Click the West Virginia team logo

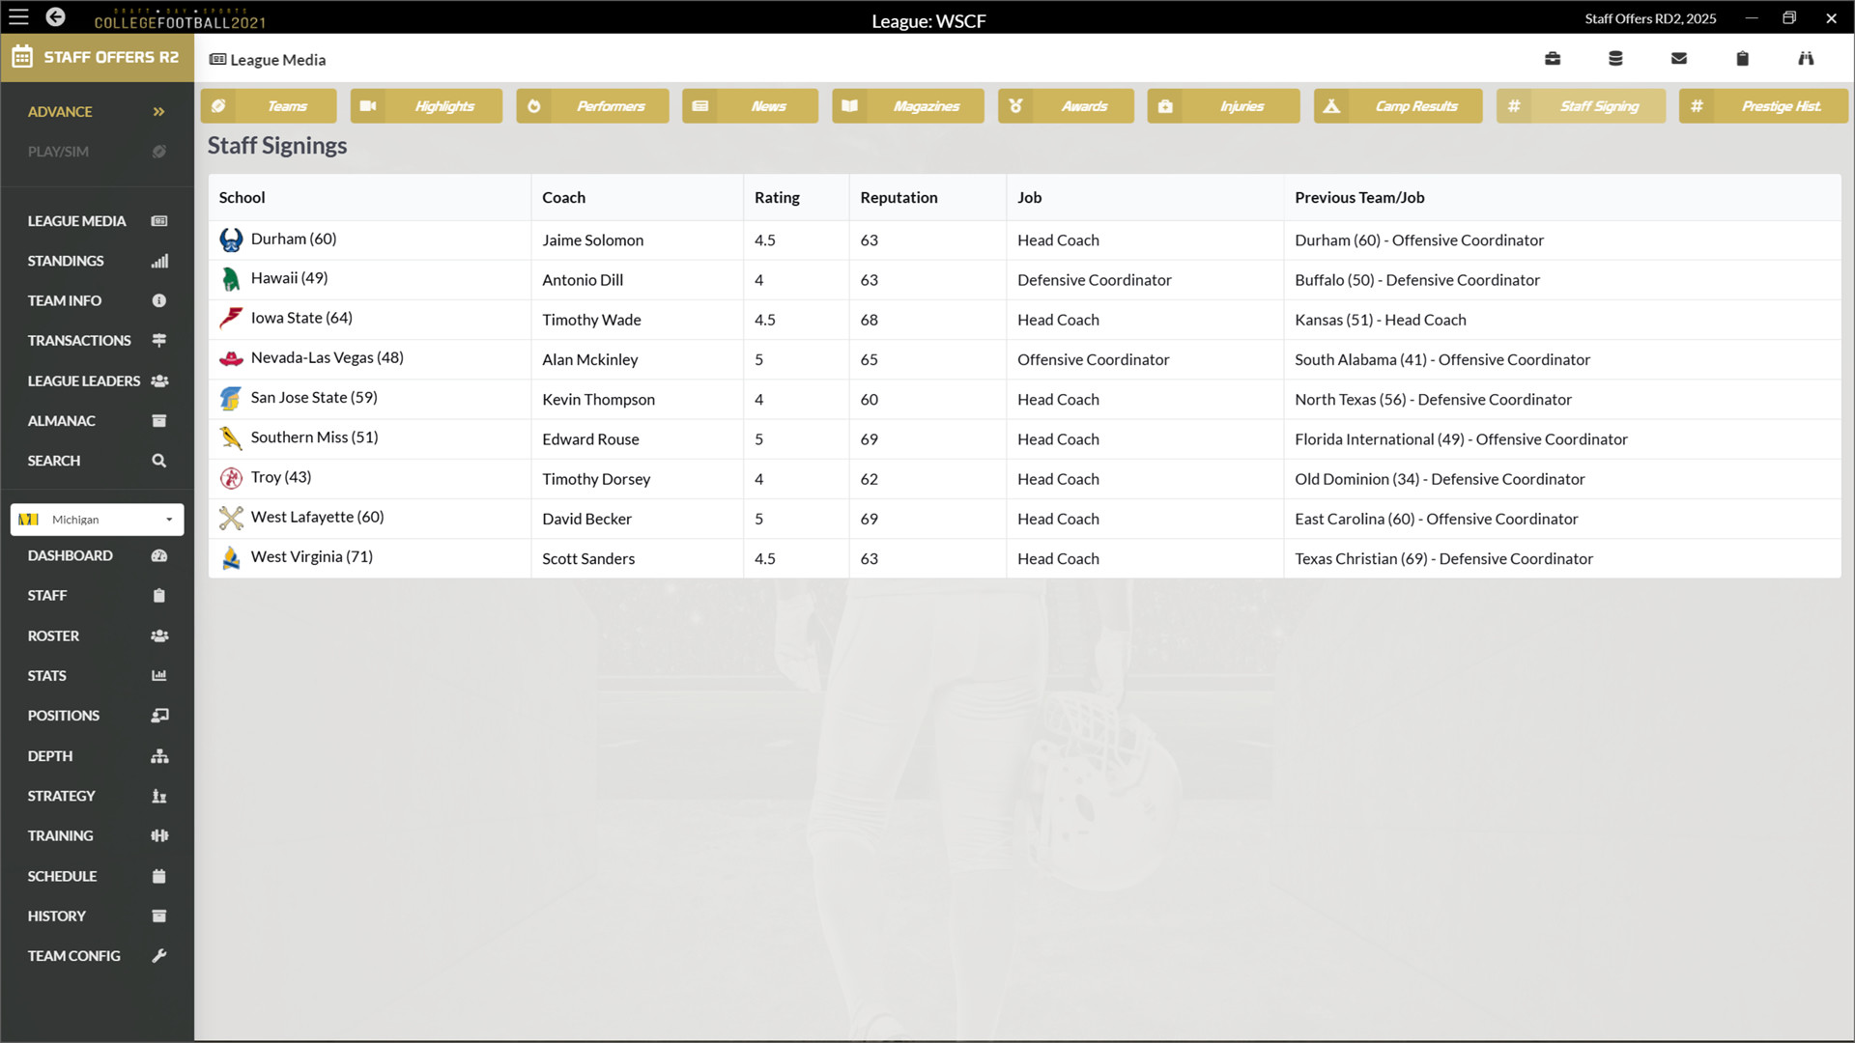231,557
